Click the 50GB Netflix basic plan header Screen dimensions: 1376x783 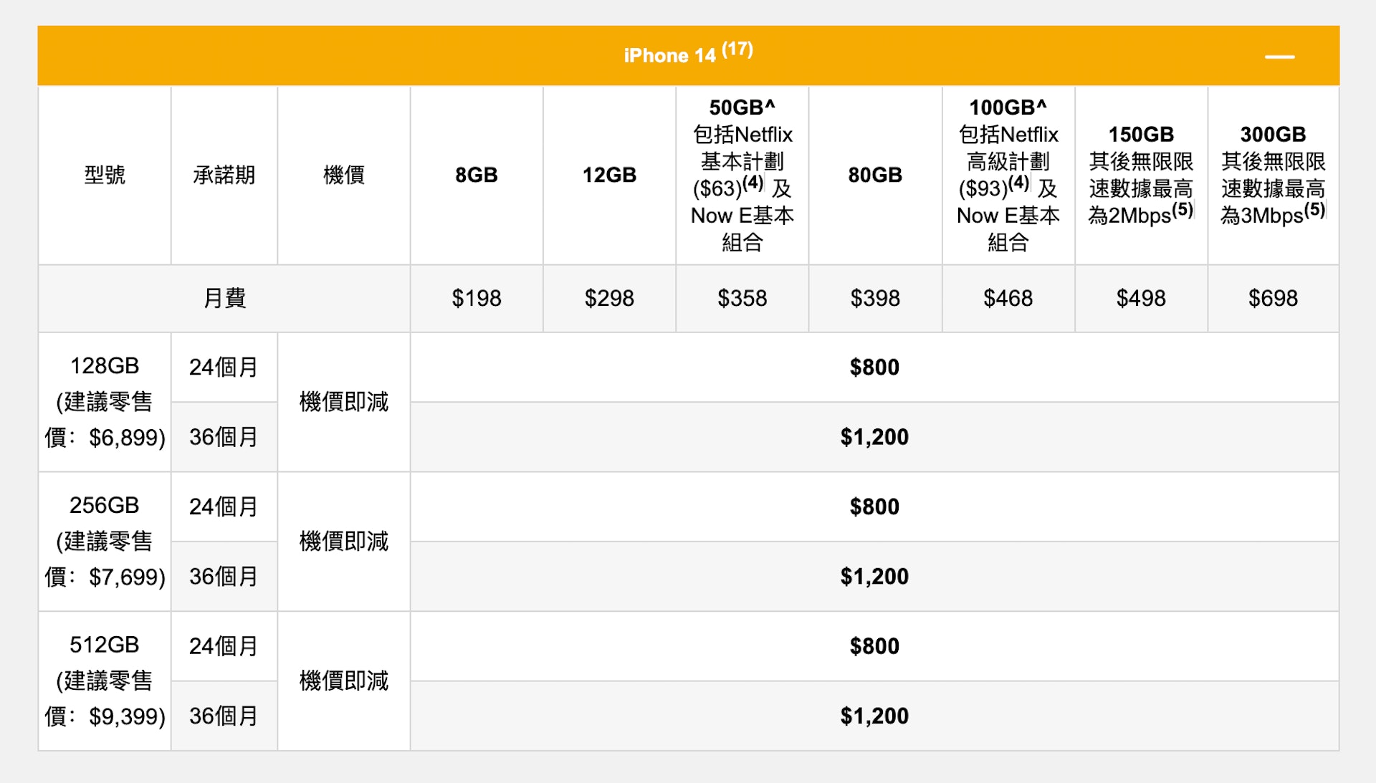[x=742, y=175]
